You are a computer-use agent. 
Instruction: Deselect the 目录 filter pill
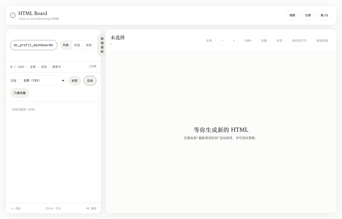coord(90,80)
